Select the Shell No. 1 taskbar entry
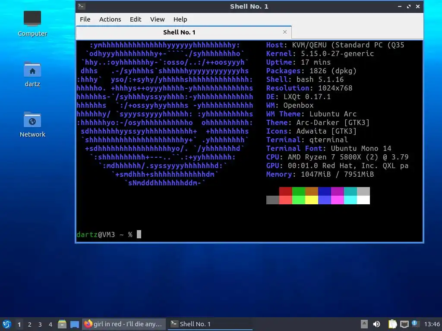This screenshot has width=442, height=331. 210,324
